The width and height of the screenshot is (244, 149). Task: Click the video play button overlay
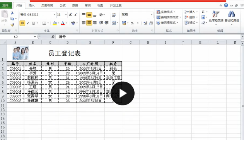(x=123, y=93)
